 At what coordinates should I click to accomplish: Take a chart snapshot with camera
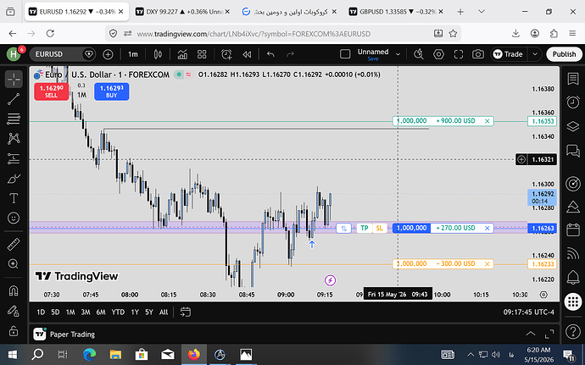[x=478, y=54]
